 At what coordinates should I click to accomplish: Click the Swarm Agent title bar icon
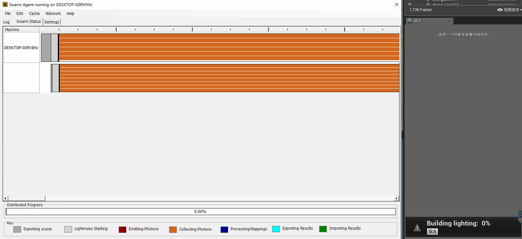click(x=5, y=5)
